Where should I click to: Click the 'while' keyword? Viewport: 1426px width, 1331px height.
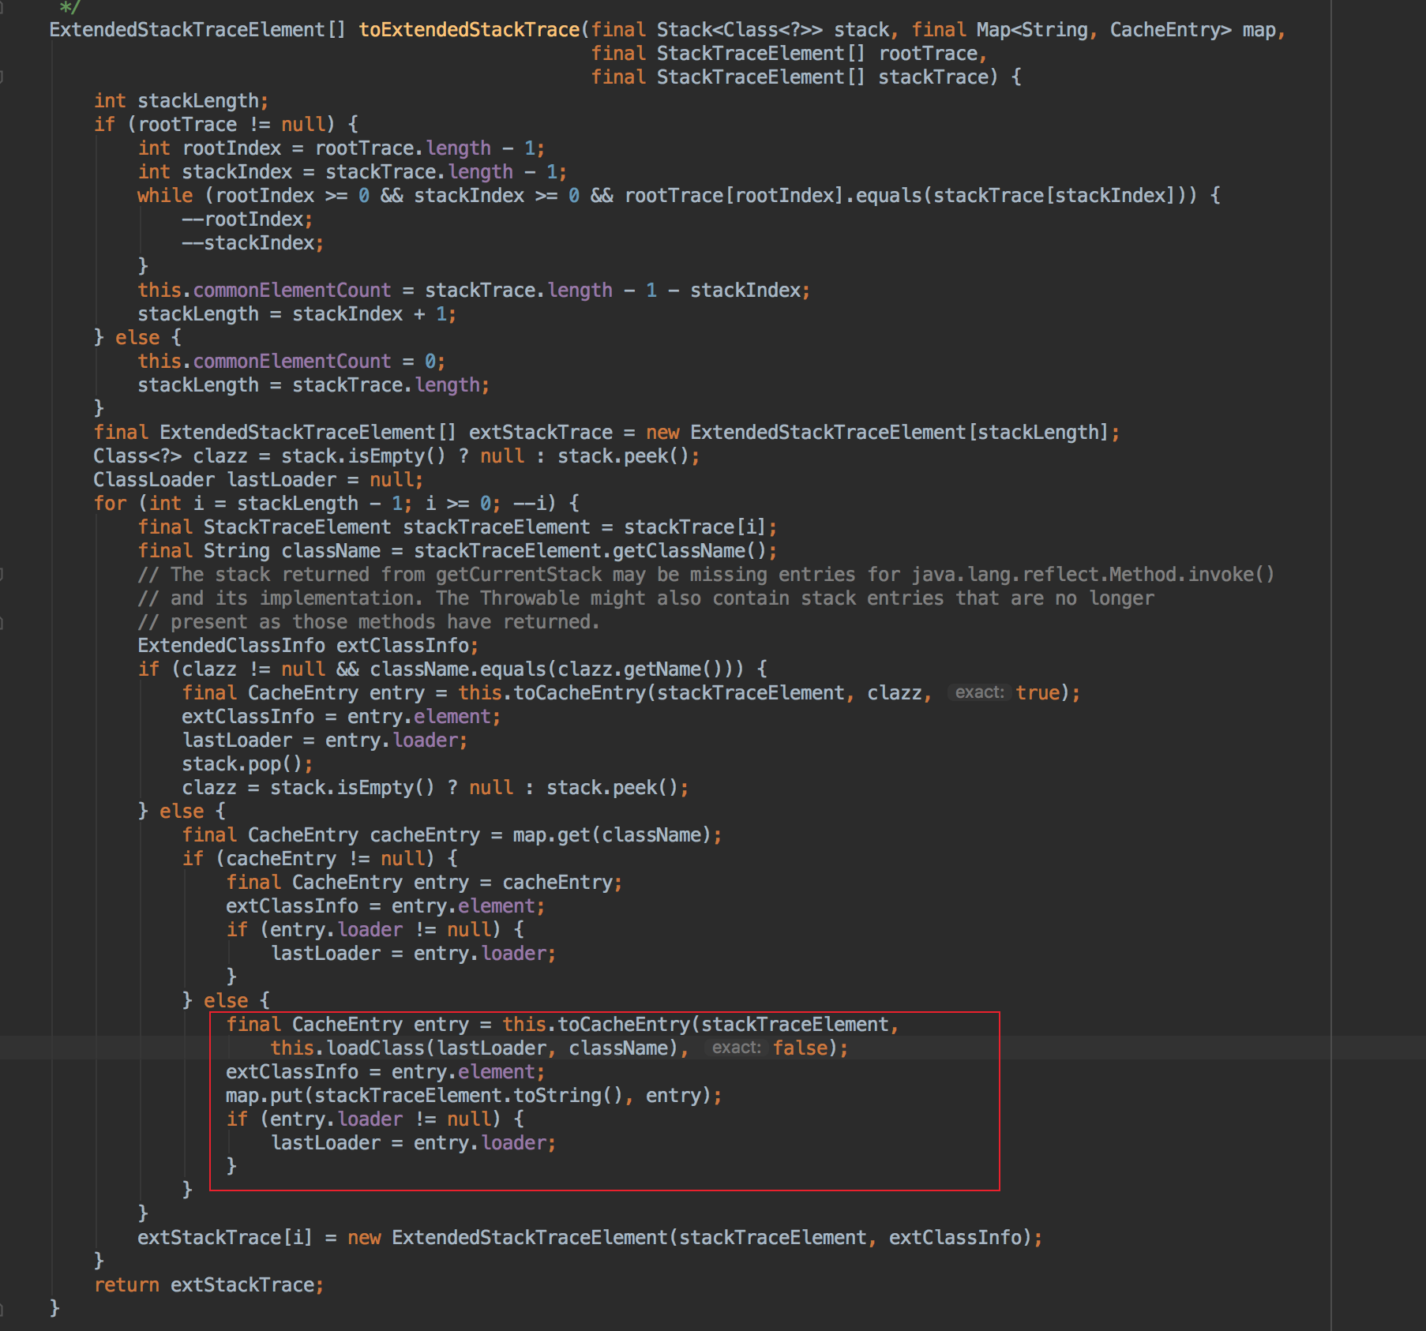click(x=165, y=196)
